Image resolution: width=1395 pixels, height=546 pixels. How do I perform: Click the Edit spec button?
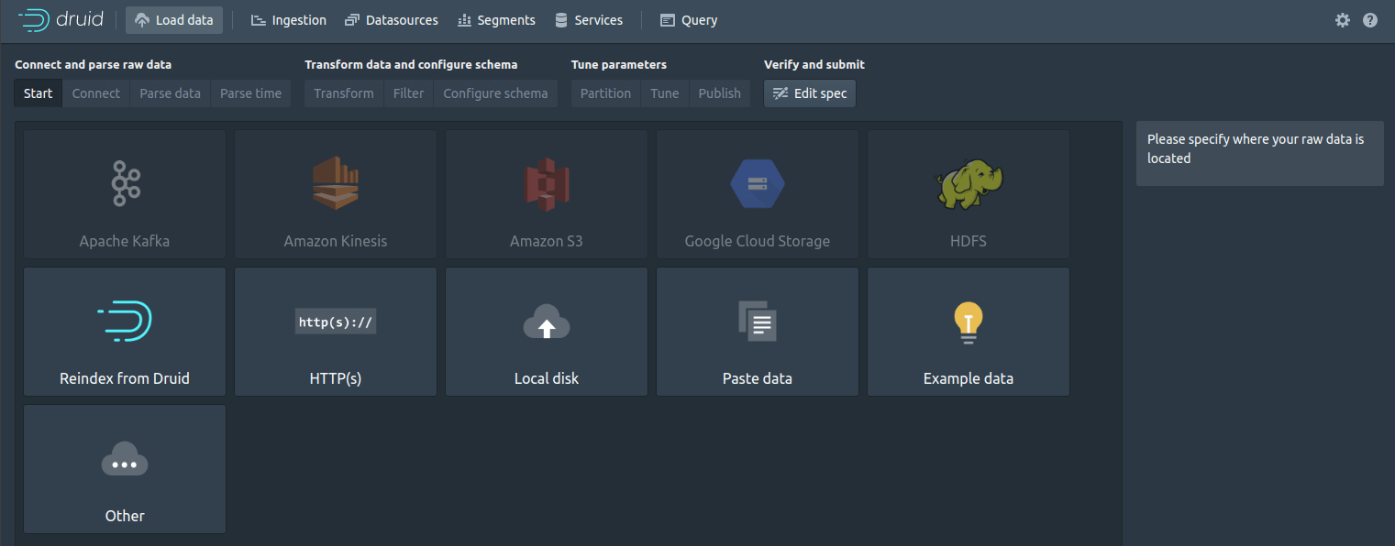pos(809,93)
